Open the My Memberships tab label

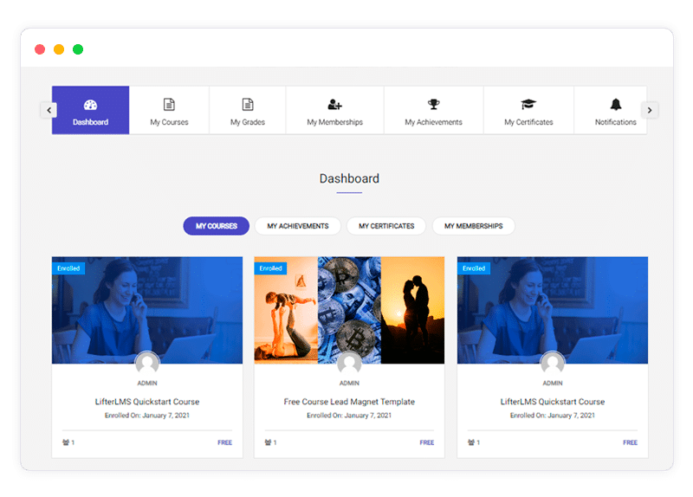point(334,122)
